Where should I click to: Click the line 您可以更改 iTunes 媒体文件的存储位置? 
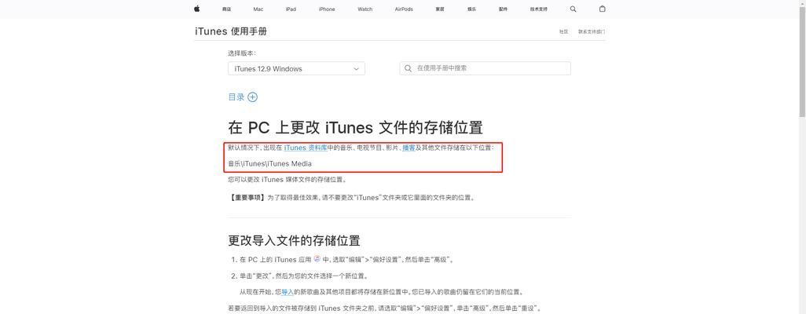click(x=288, y=180)
